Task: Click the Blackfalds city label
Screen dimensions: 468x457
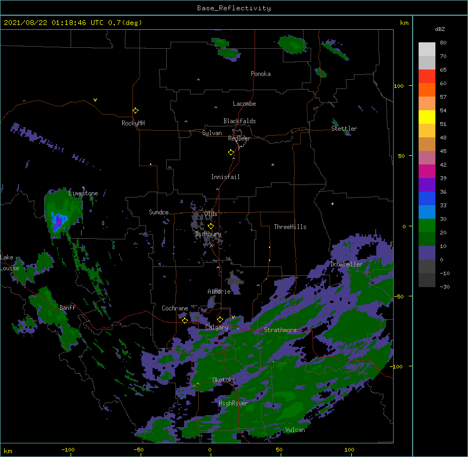Action: [239, 121]
